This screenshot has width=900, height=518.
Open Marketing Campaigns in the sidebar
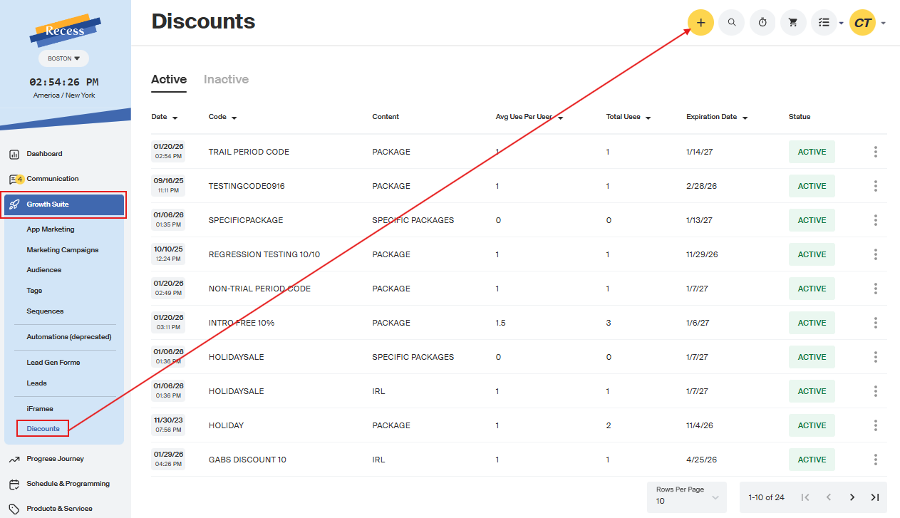tap(63, 250)
